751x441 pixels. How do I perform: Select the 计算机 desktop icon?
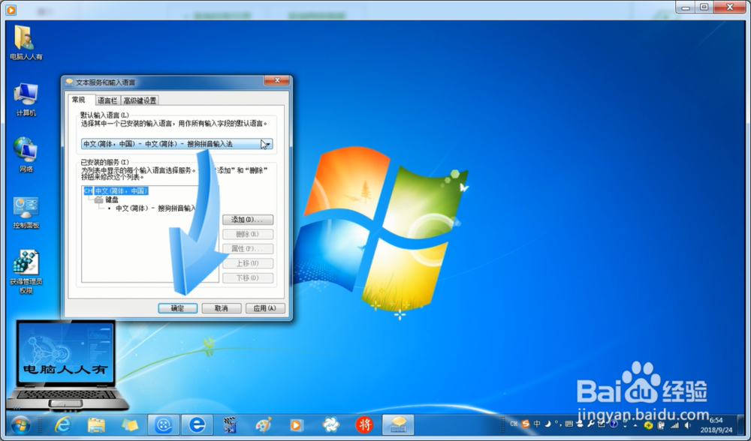(x=26, y=100)
